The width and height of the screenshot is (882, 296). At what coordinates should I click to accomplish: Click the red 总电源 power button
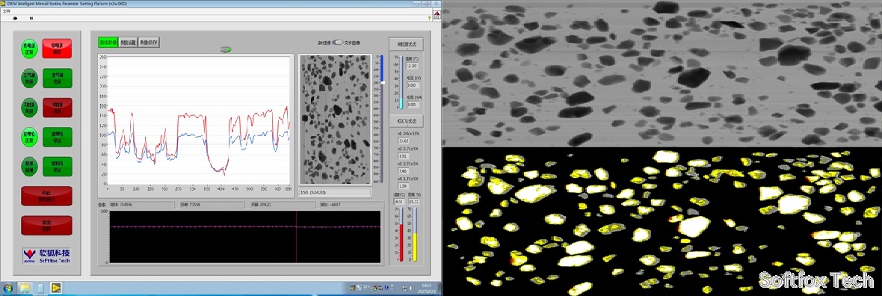(57, 49)
